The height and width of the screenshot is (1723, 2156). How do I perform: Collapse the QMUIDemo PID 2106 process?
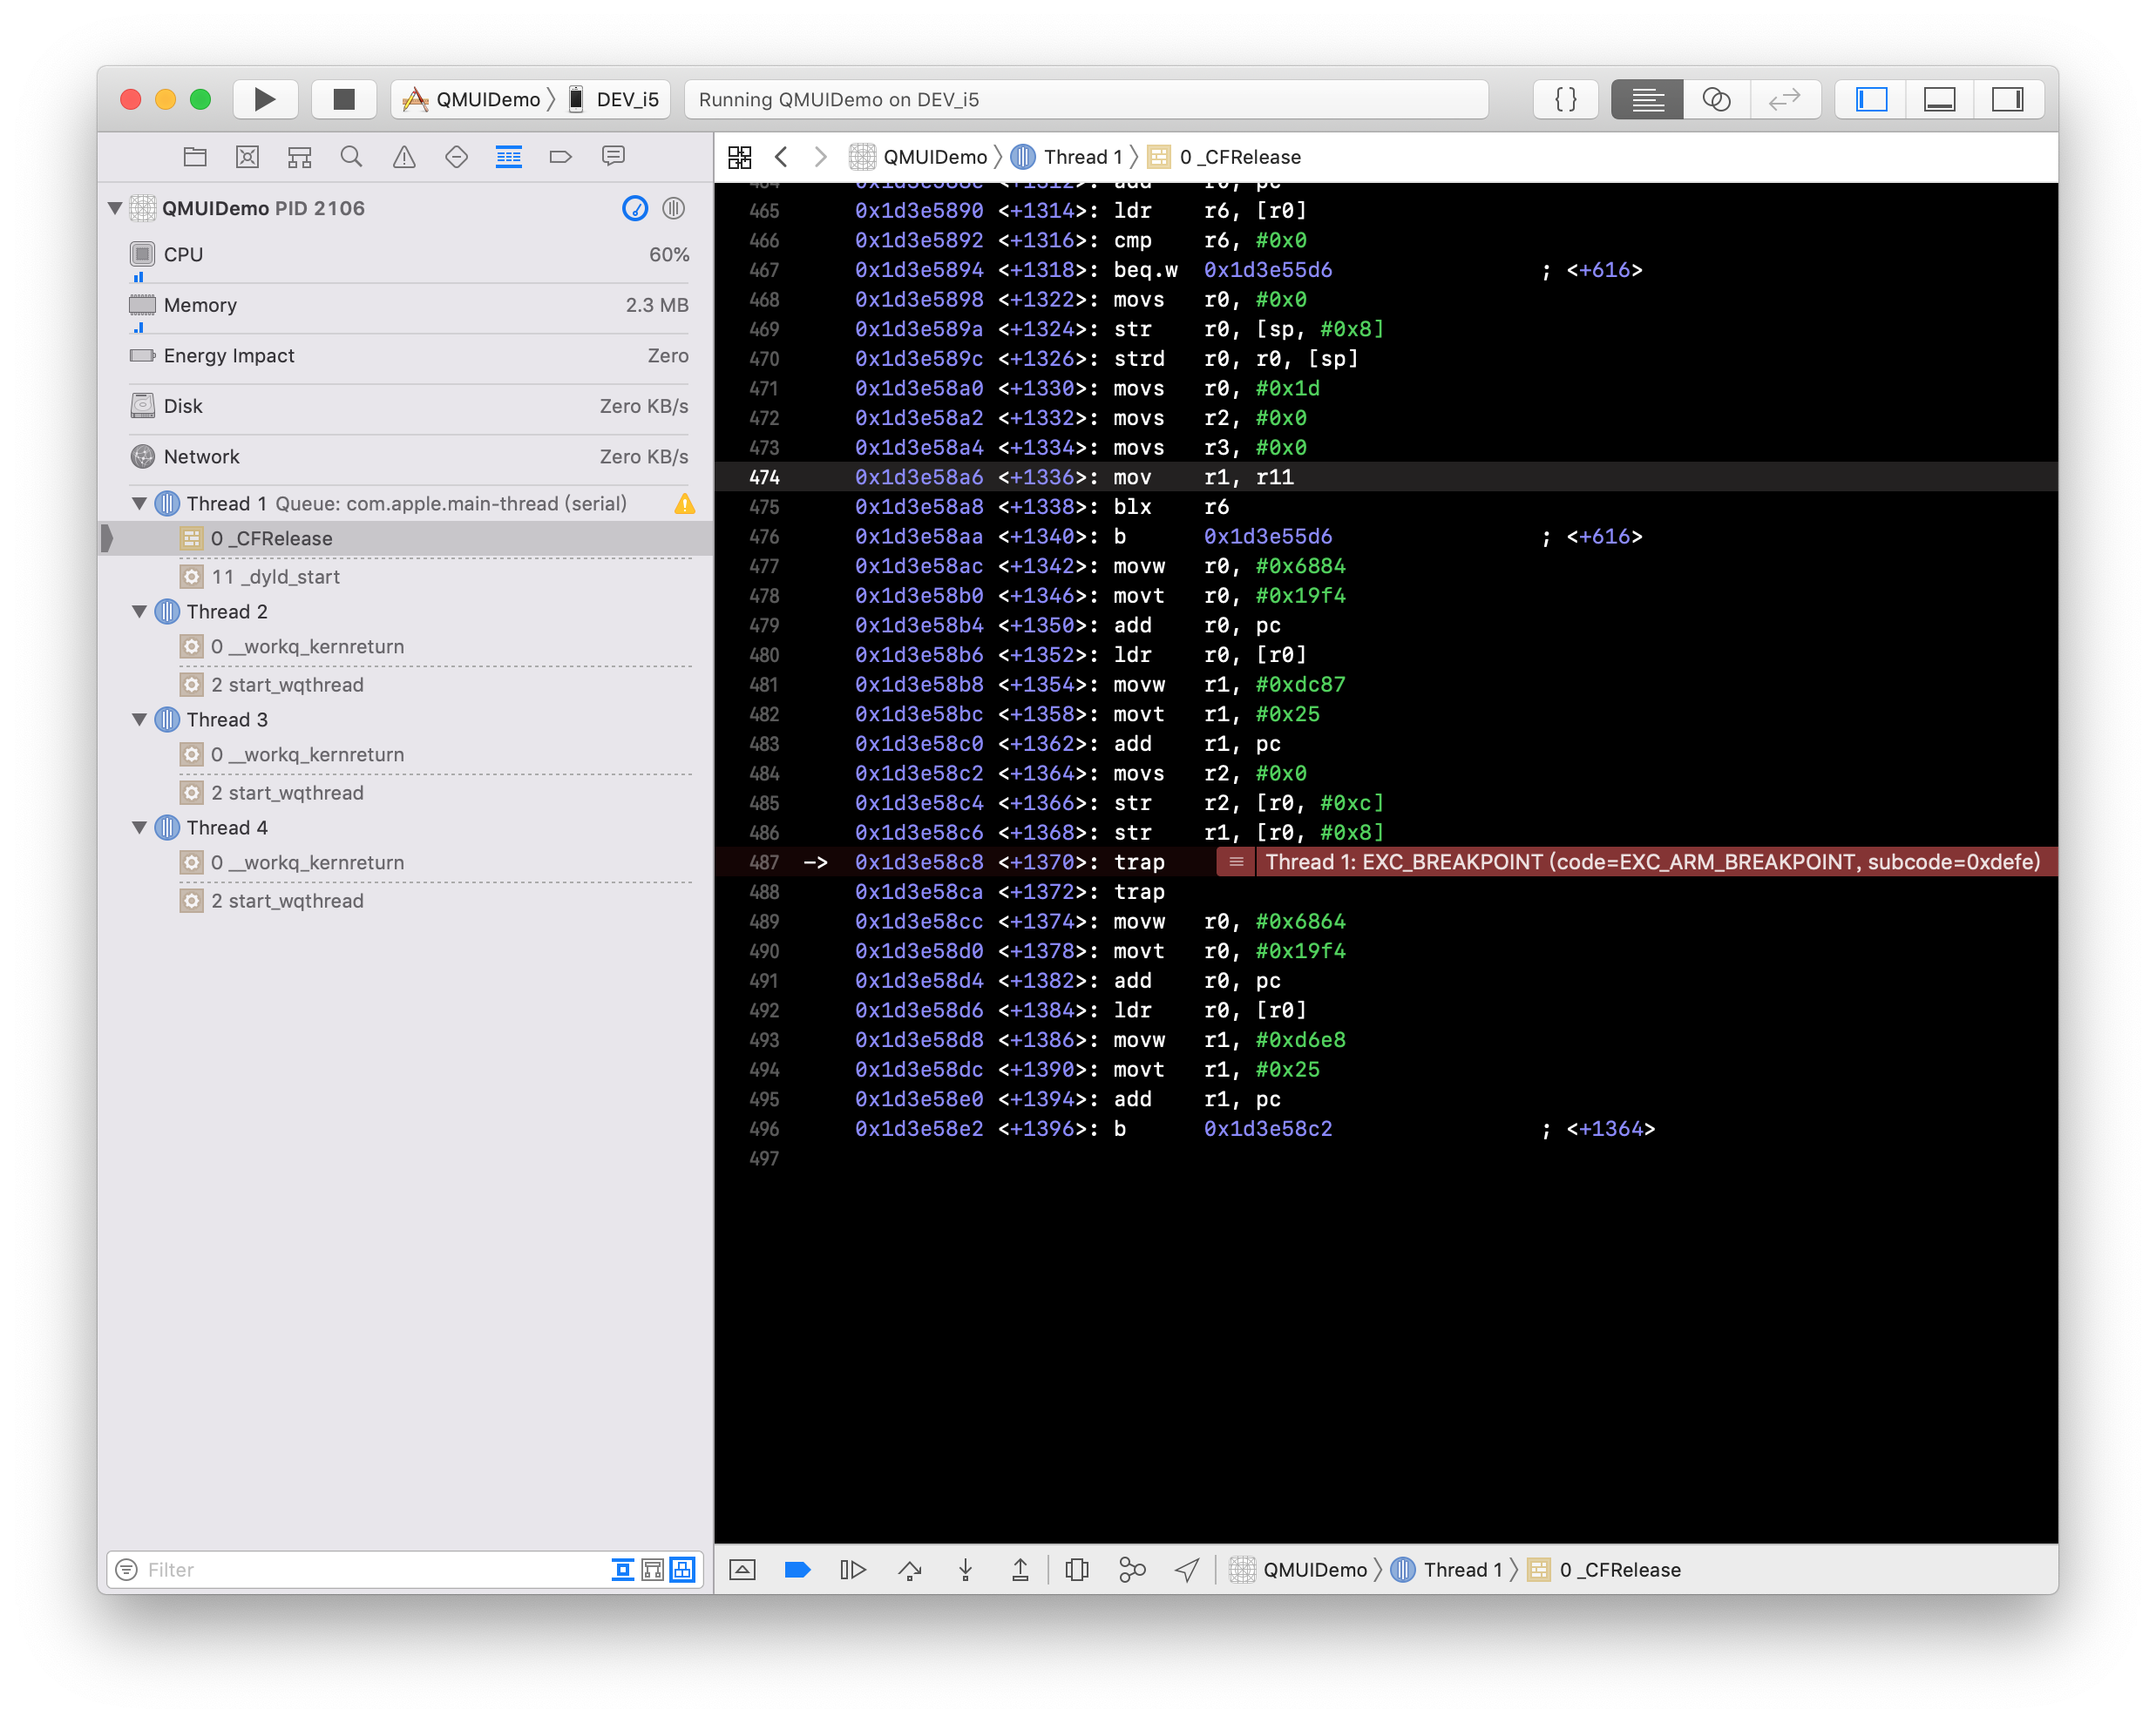click(x=115, y=208)
